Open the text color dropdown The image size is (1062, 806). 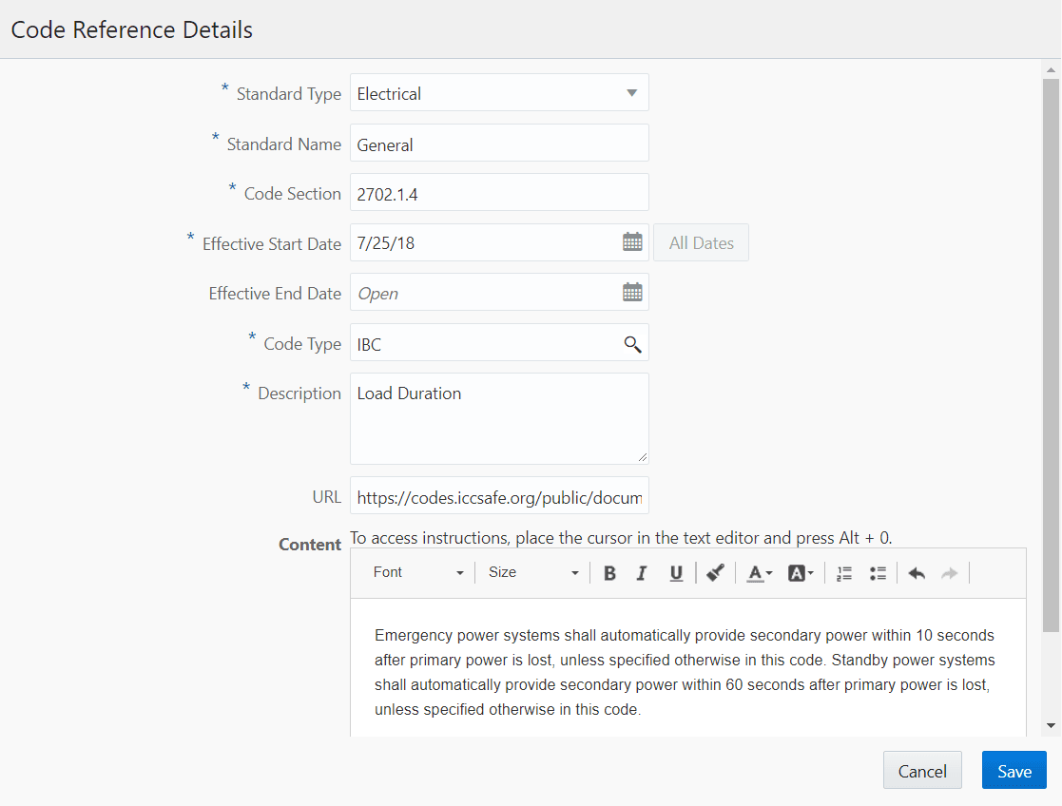759,572
